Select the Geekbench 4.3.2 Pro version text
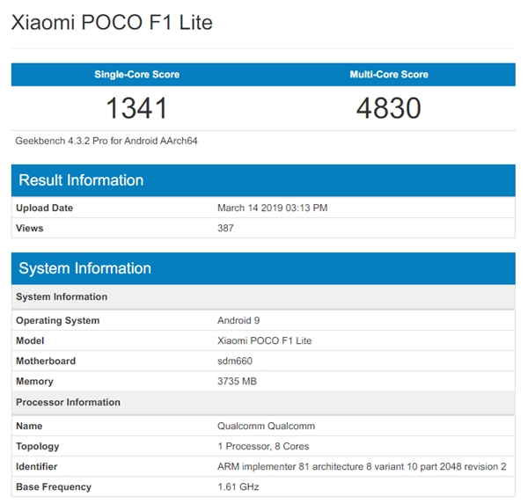The width and height of the screenshot is (528, 504). point(106,141)
